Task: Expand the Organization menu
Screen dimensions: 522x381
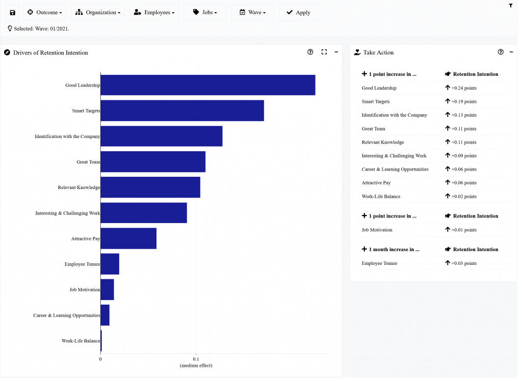Action: tap(98, 12)
